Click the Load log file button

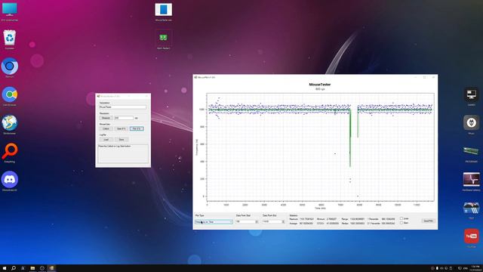click(106, 139)
